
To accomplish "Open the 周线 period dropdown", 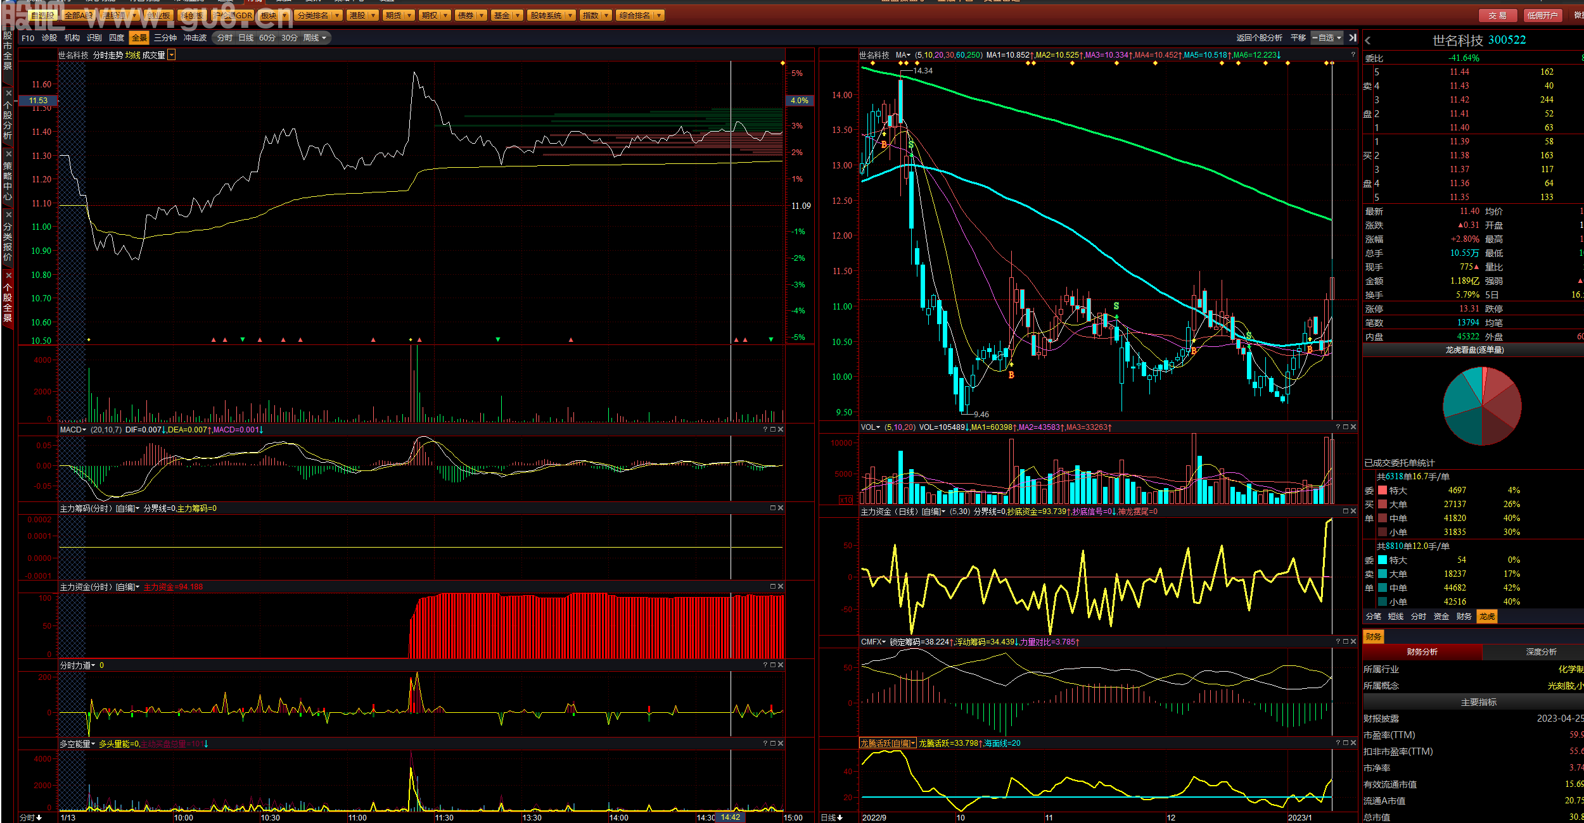I will (x=315, y=38).
